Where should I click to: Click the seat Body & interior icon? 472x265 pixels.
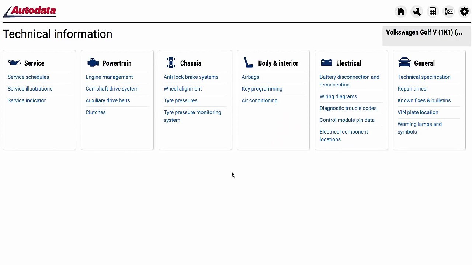pyautogui.click(x=249, y=63)
